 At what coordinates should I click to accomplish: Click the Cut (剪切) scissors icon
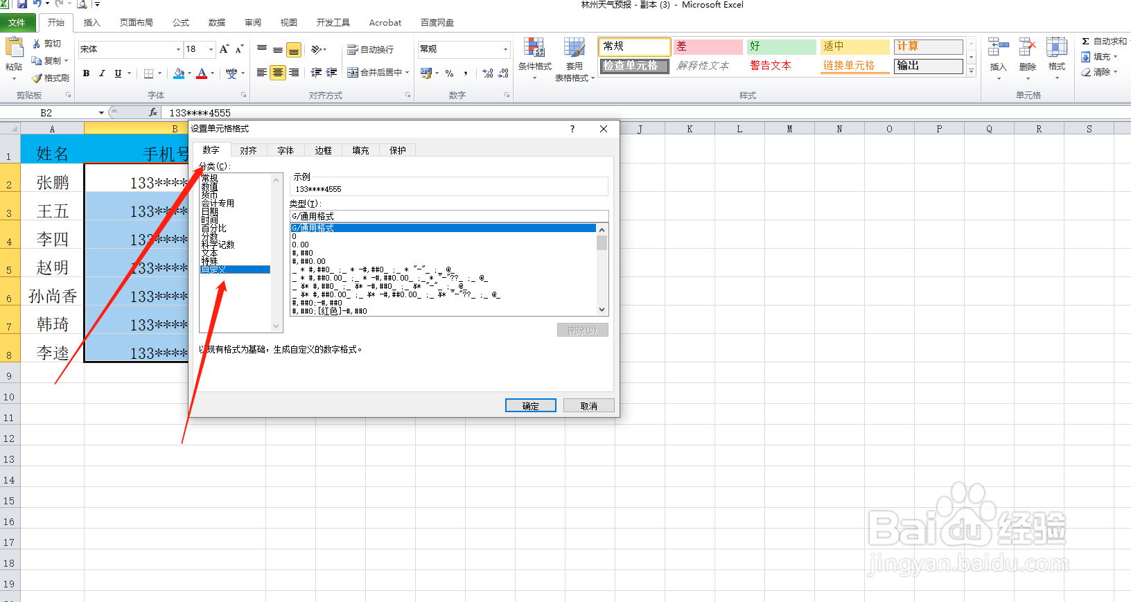[36, 44]
